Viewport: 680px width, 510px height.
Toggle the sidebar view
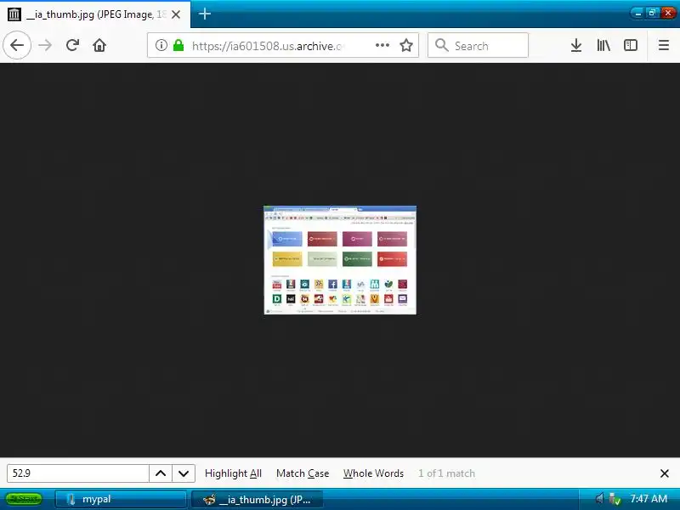point(630,45)
